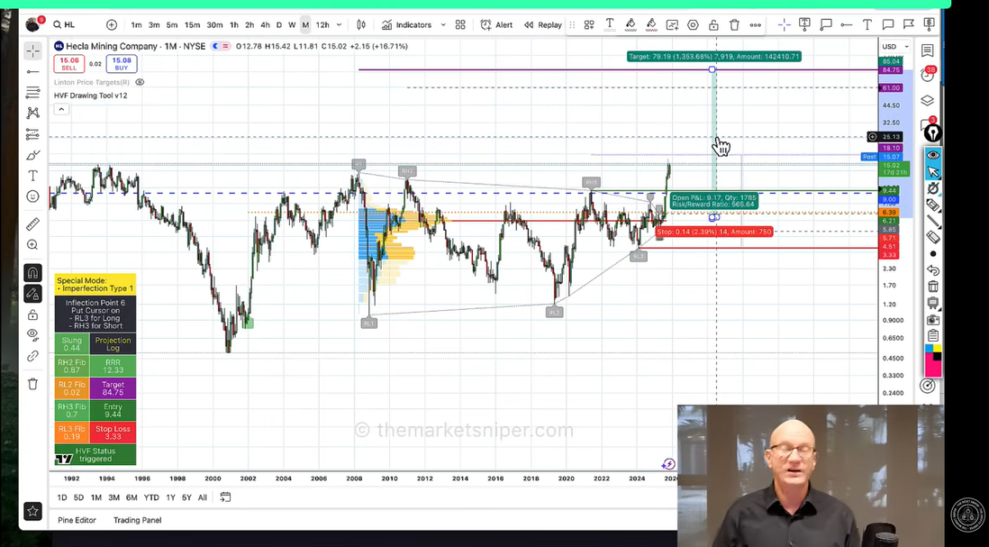Open drawing settings hexagon icon
Viewport: 989px width, 547px height.
coord(694,25)
